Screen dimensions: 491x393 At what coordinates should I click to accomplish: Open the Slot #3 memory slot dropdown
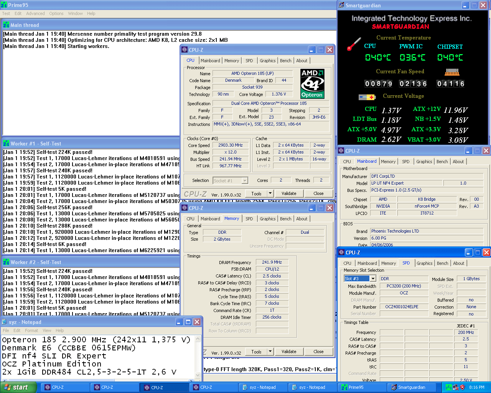373,279
